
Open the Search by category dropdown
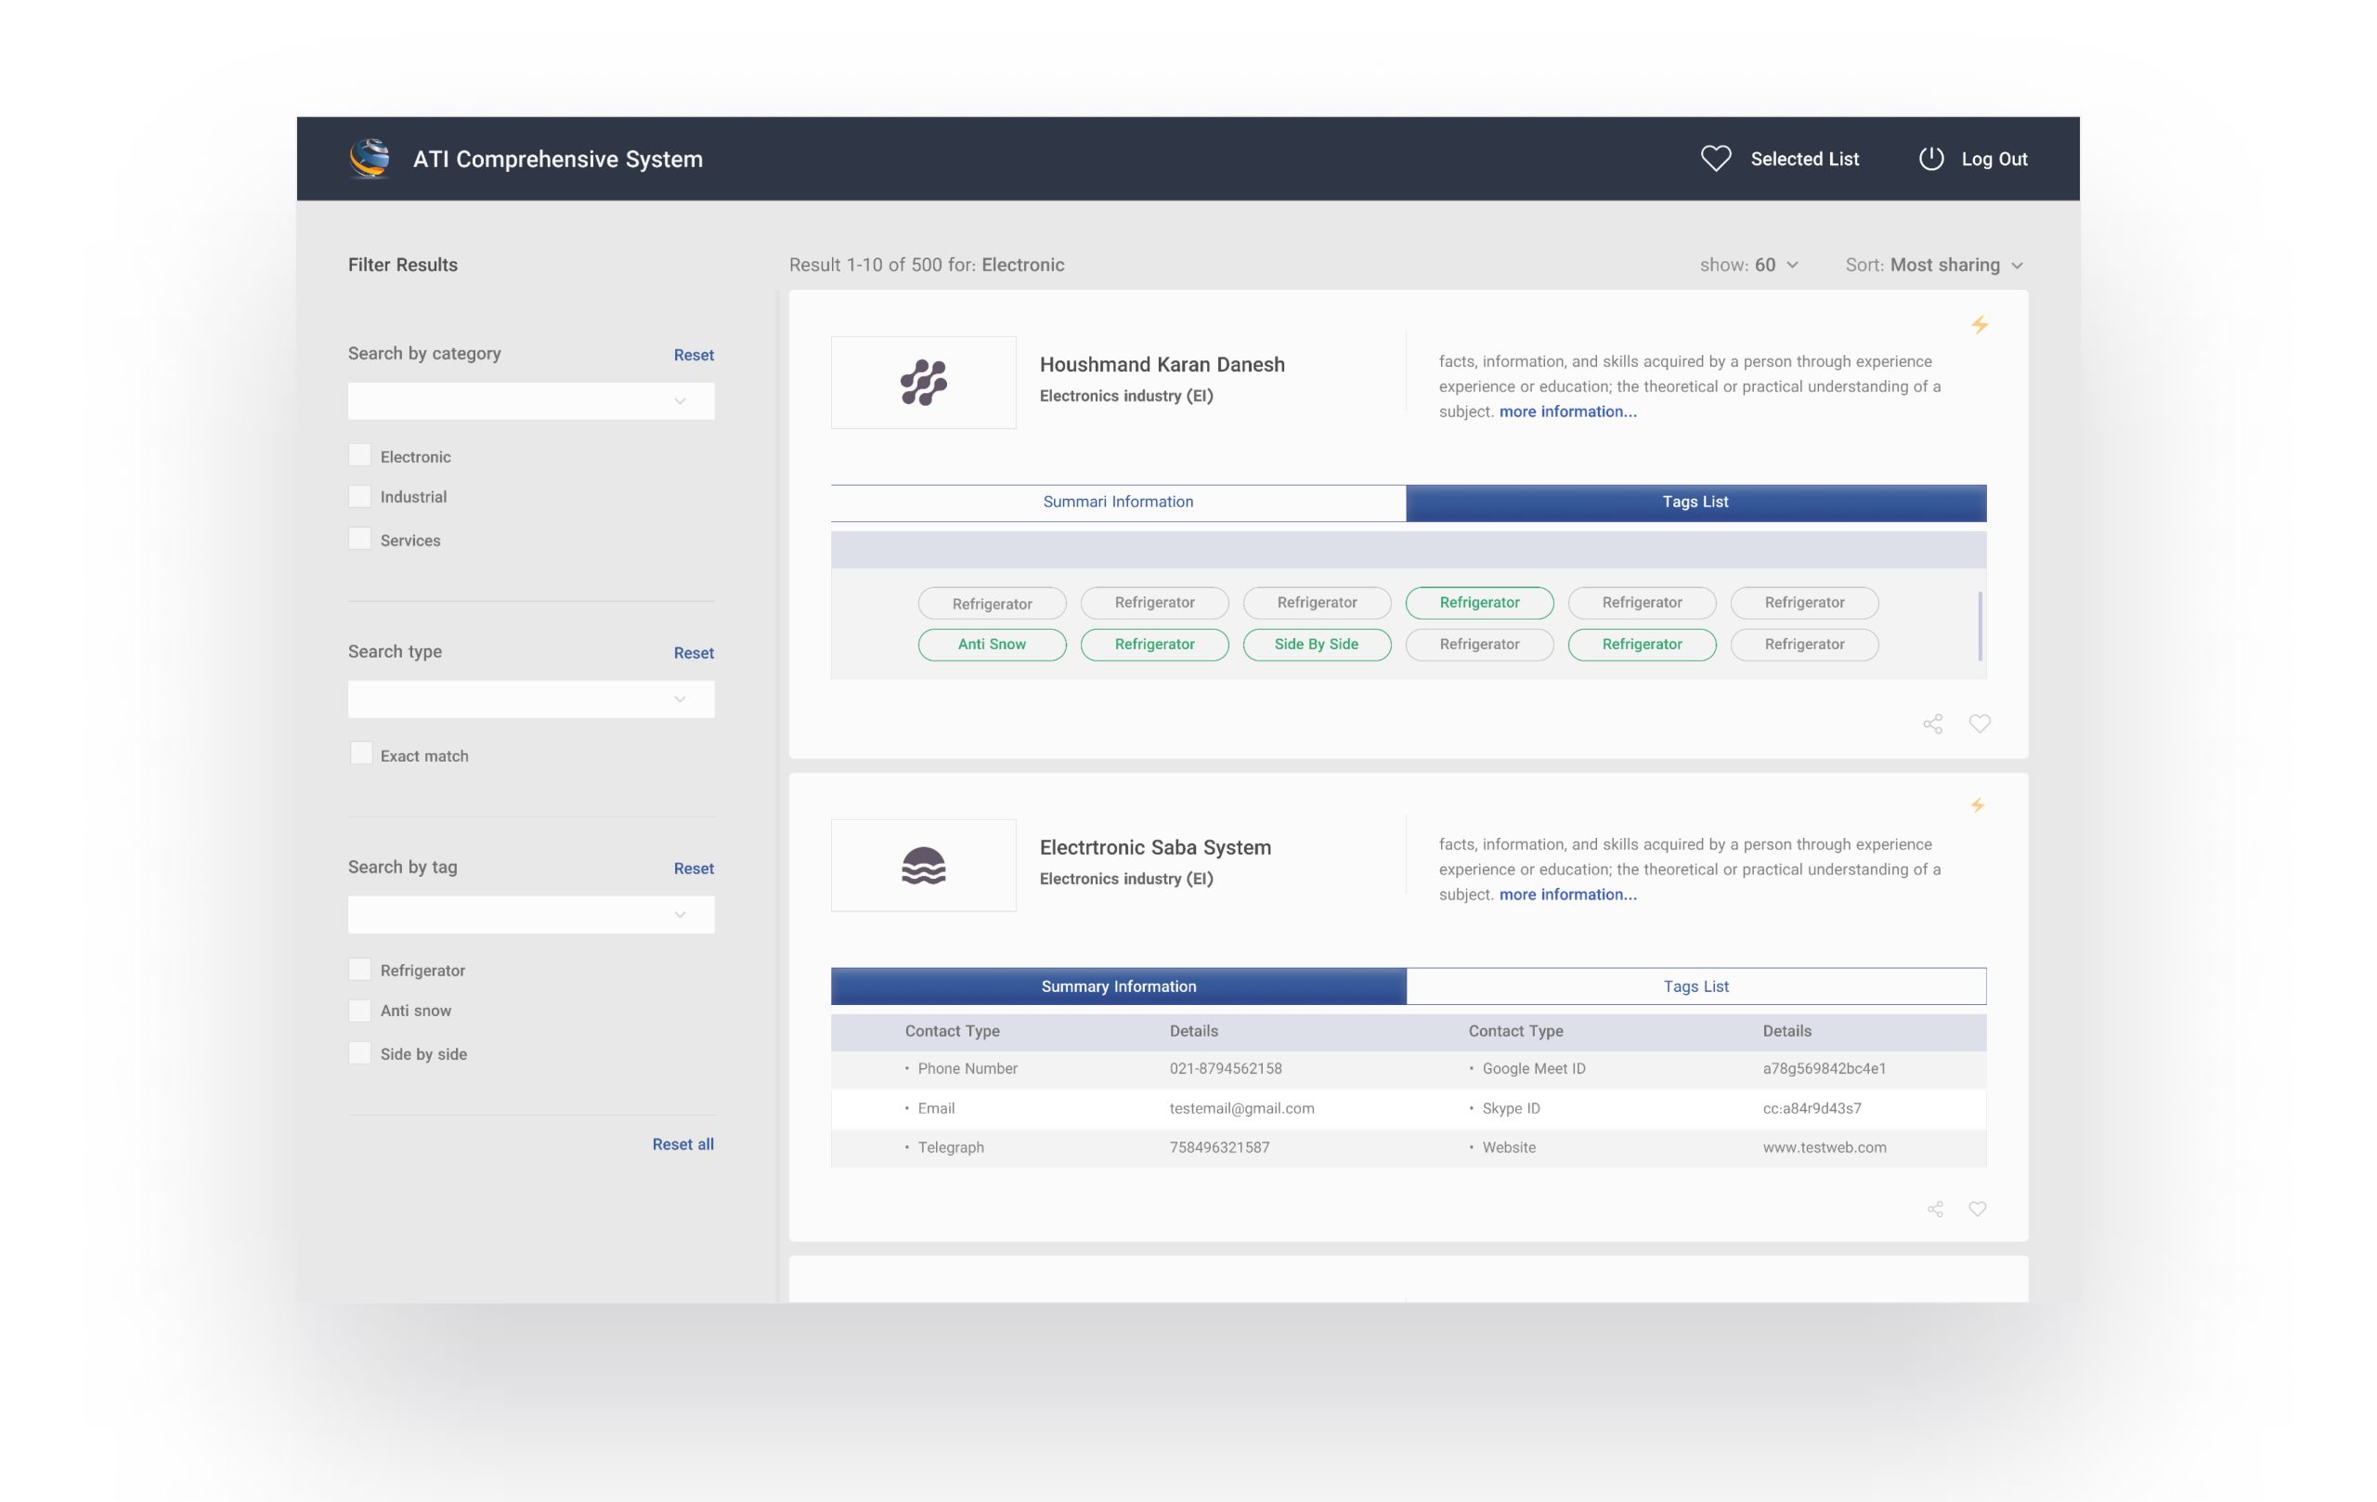pyautogui.click(x=530, y=401)
